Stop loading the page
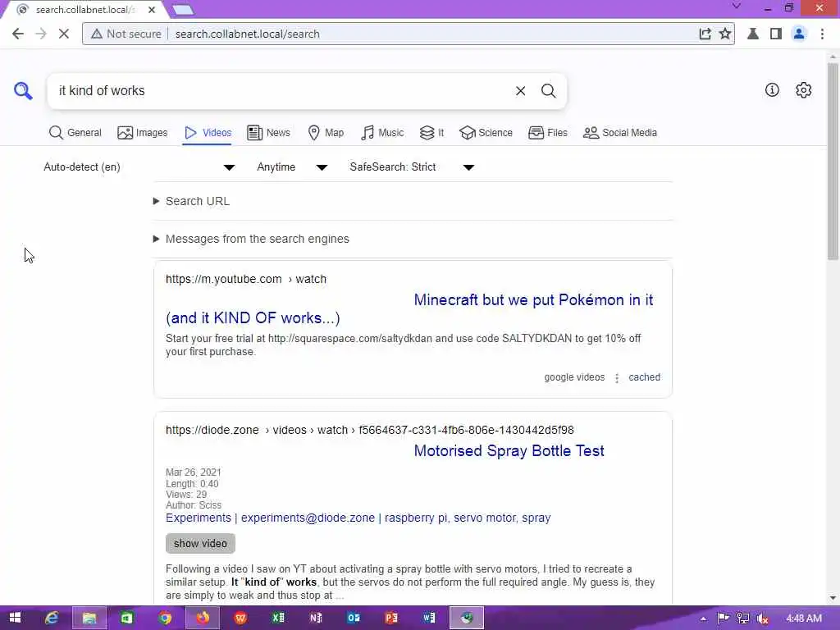Screen dimensions: 840x630 tap(63, 34)
